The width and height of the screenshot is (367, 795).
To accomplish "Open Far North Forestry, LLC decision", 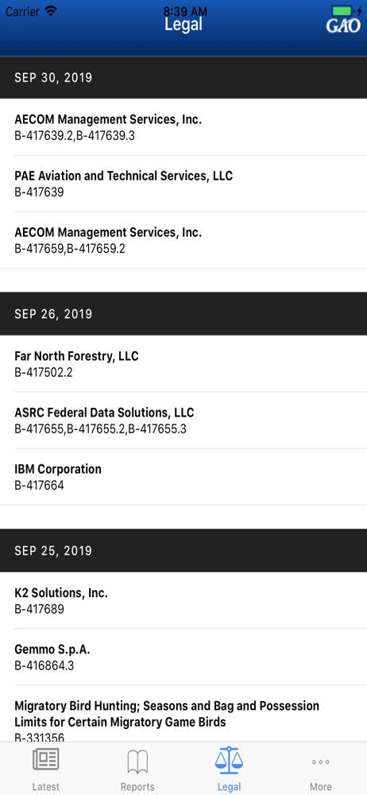I will [183, 363].
